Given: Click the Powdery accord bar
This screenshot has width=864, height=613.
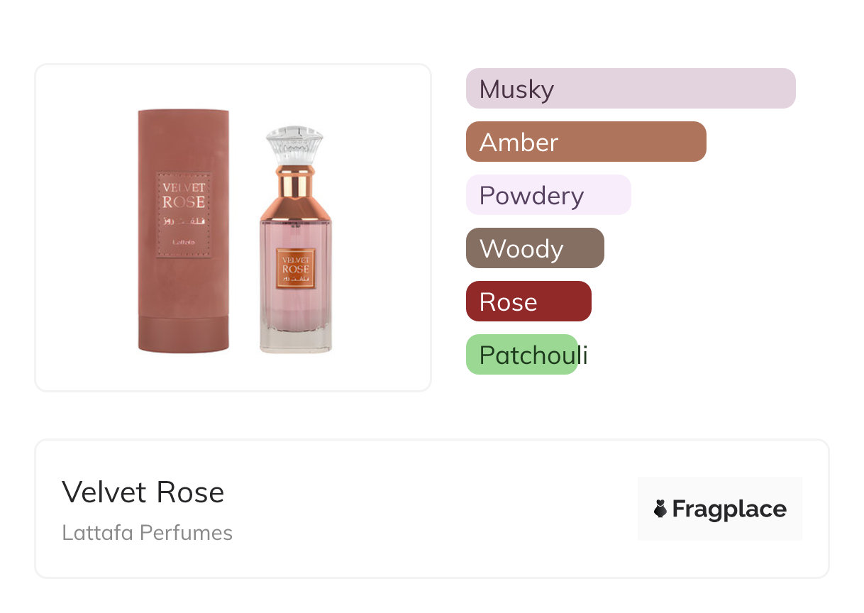Looking at the screenshot, I should tap(548, 195).
